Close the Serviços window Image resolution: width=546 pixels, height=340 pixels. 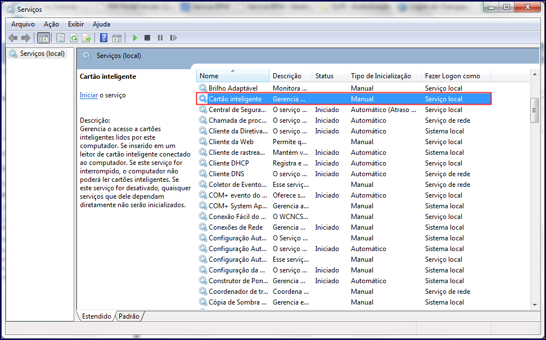[x=527, y=7]
